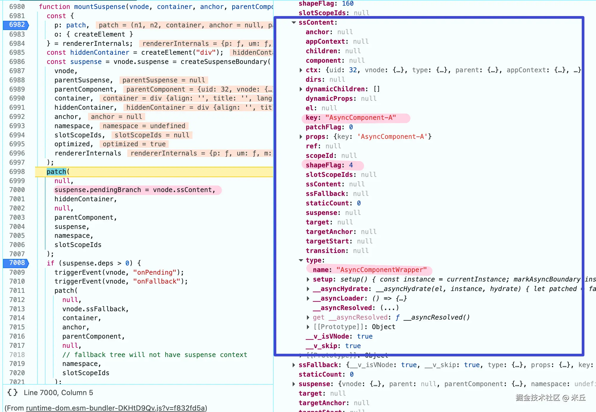
Task: Click the Line 7000, Column 5 status
Action: coord(58,393)
